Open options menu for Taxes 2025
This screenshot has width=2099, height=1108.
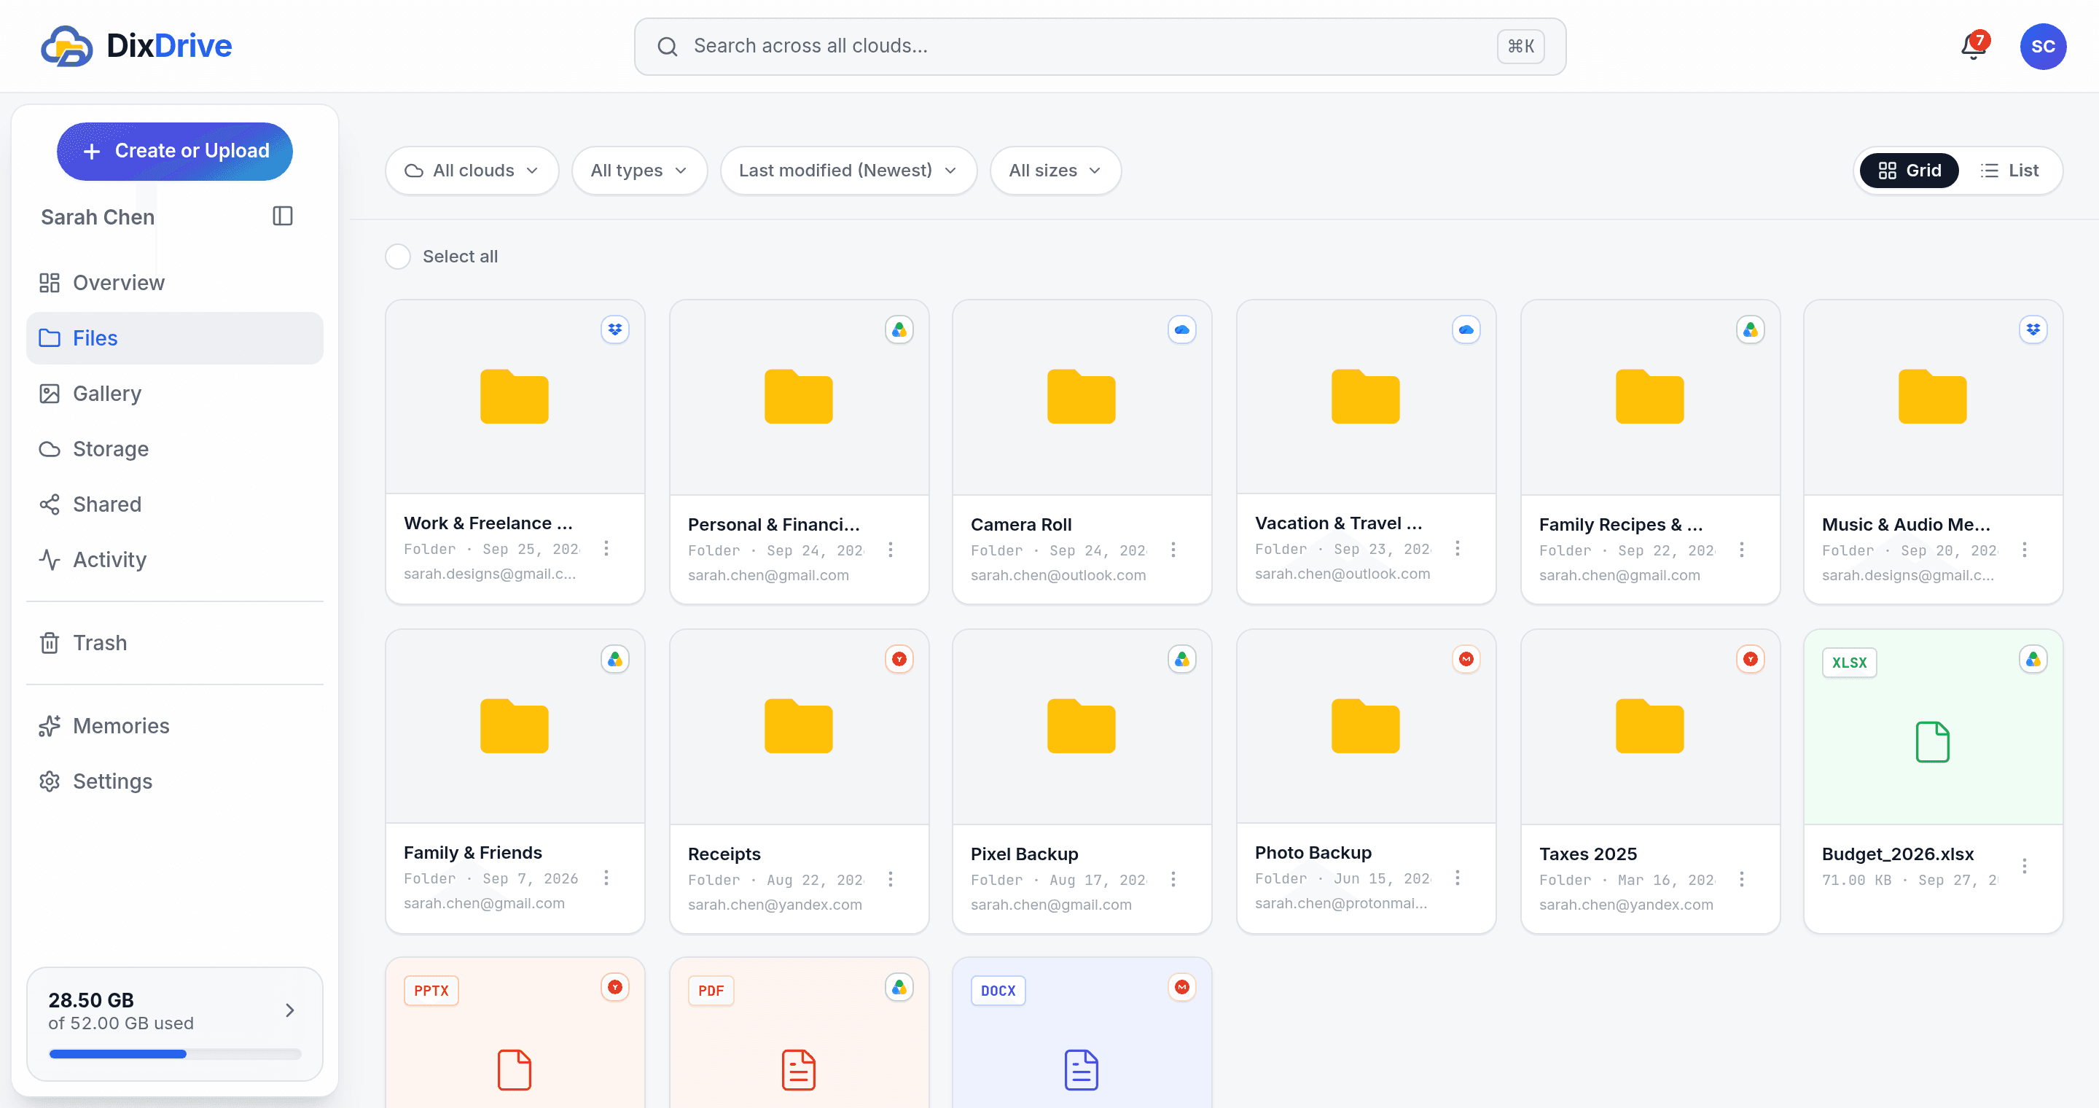click(1741, 879)
